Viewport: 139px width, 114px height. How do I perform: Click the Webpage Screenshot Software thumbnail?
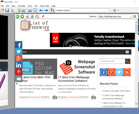(77, 67)
